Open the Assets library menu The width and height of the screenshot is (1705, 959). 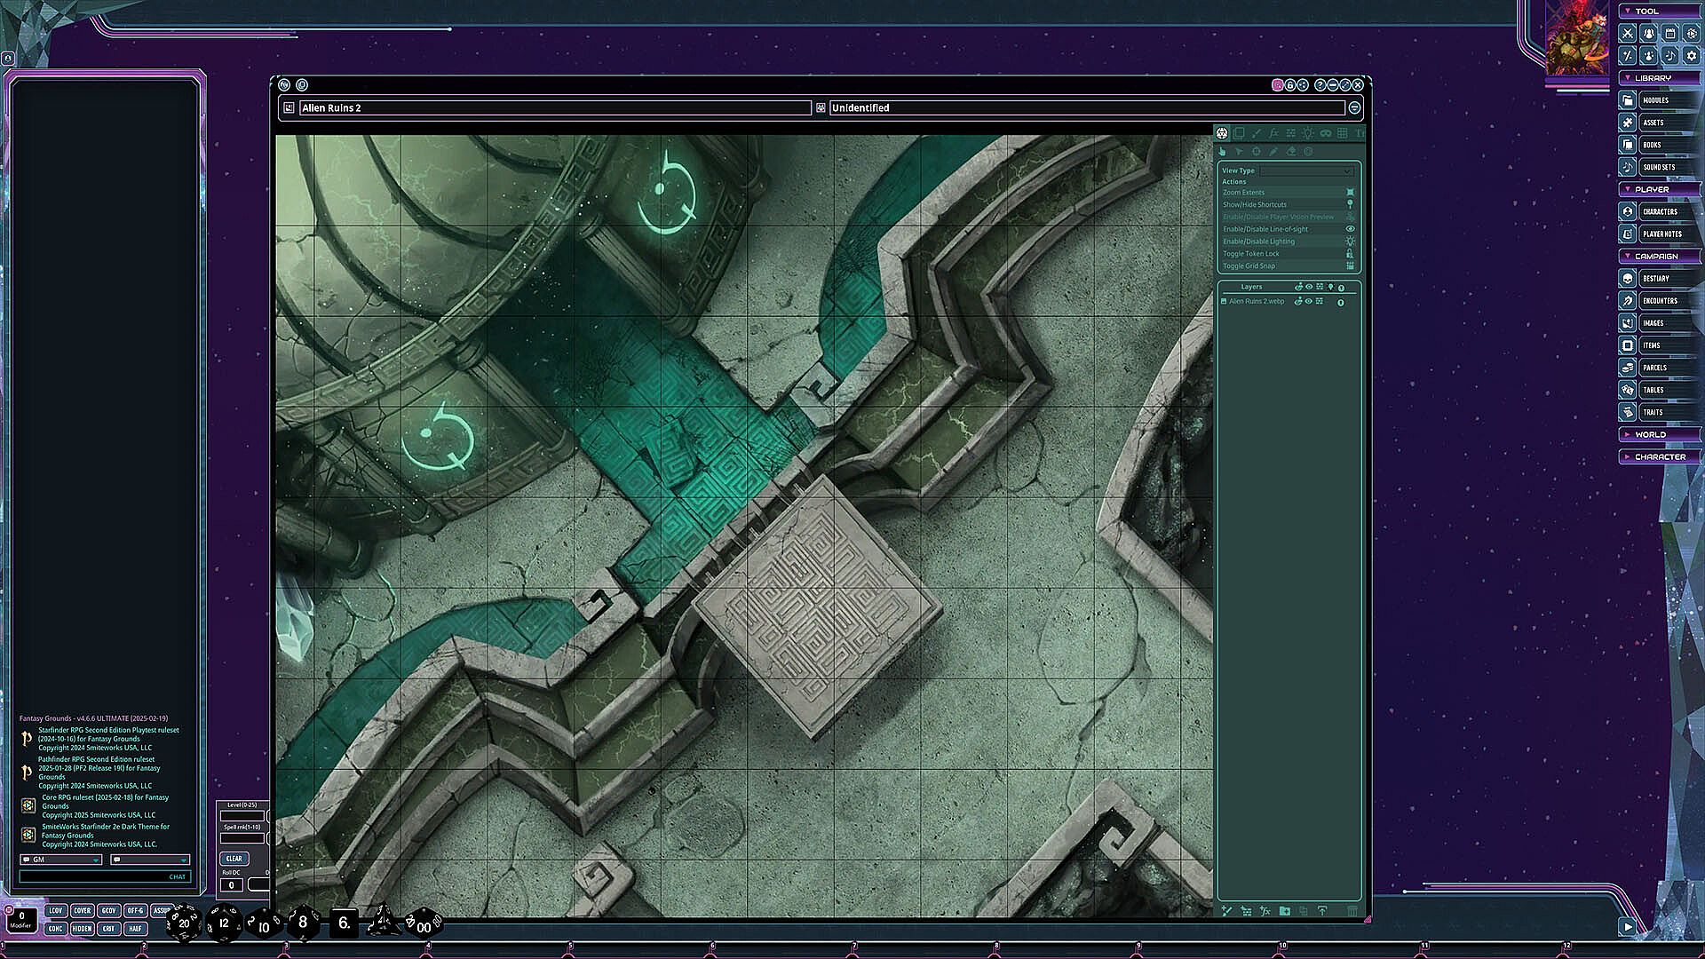(x=1653, y=123)
